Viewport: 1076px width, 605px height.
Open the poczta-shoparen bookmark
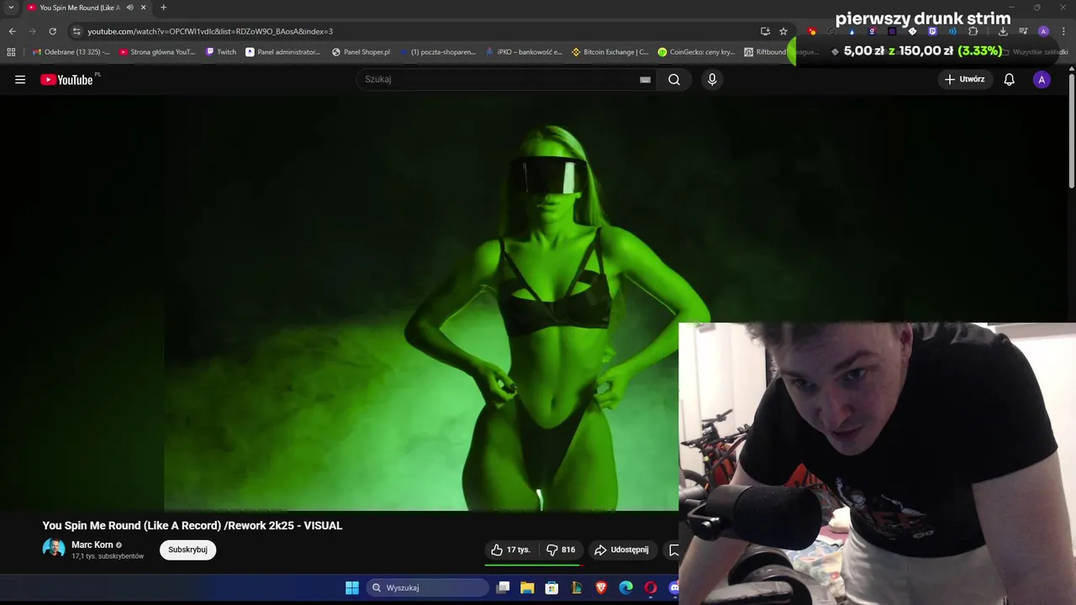437,52
